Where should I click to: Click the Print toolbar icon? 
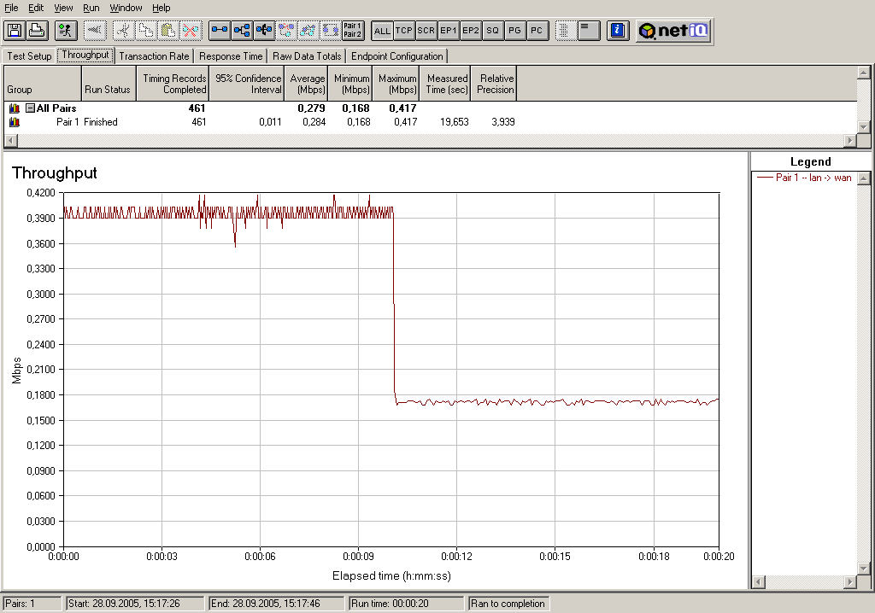(x=37, y=30)
